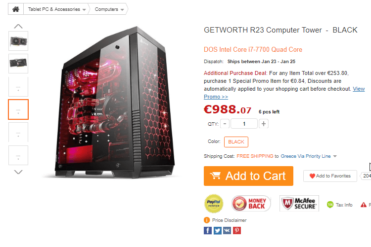Share product on Twitter

pos(218,231)
